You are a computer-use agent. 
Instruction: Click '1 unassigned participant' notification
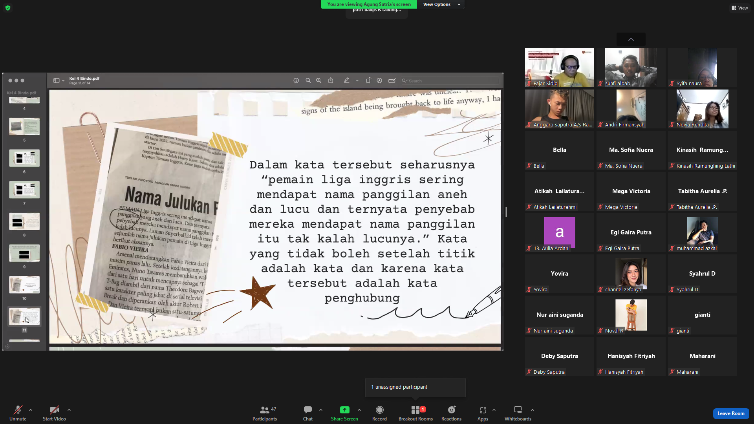pyautogui.click(x=415, y=387)
